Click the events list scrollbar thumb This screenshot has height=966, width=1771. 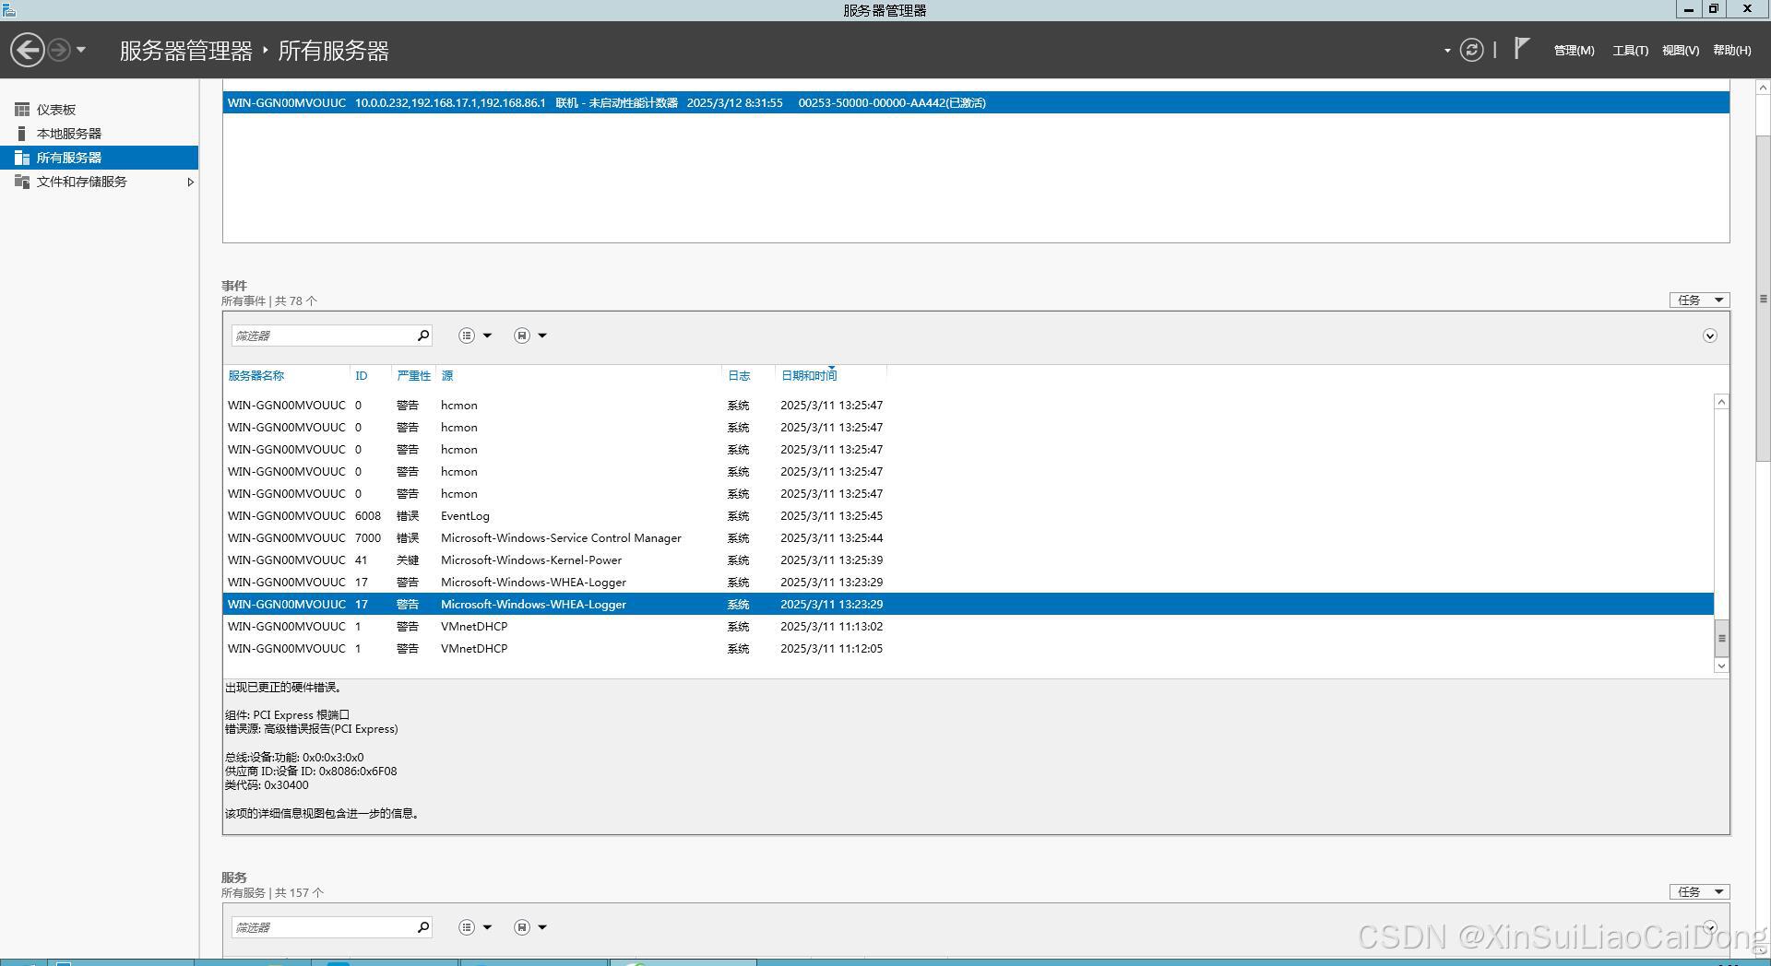1721,638
